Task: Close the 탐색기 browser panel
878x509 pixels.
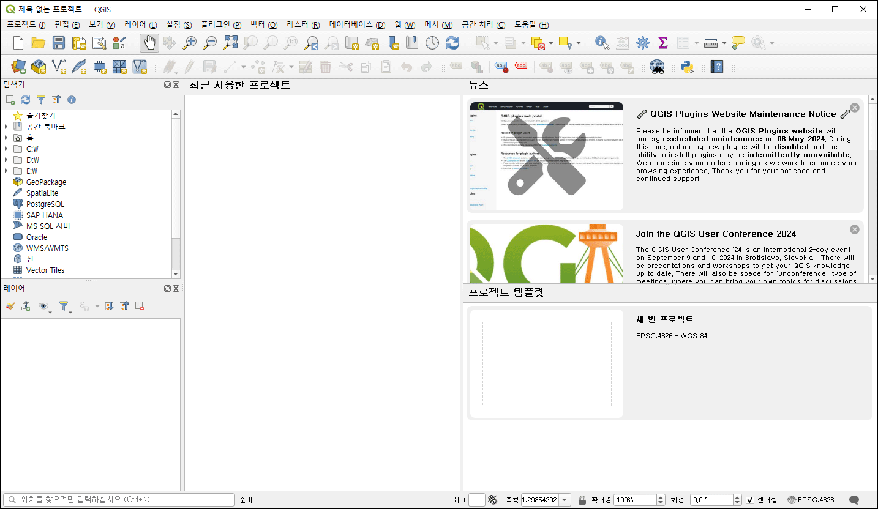Action: (x=176, y=85)
